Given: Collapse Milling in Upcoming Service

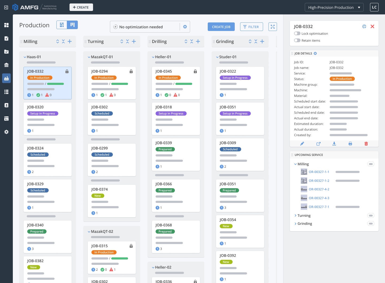Looking at the screenshot, I should (295, 164).
